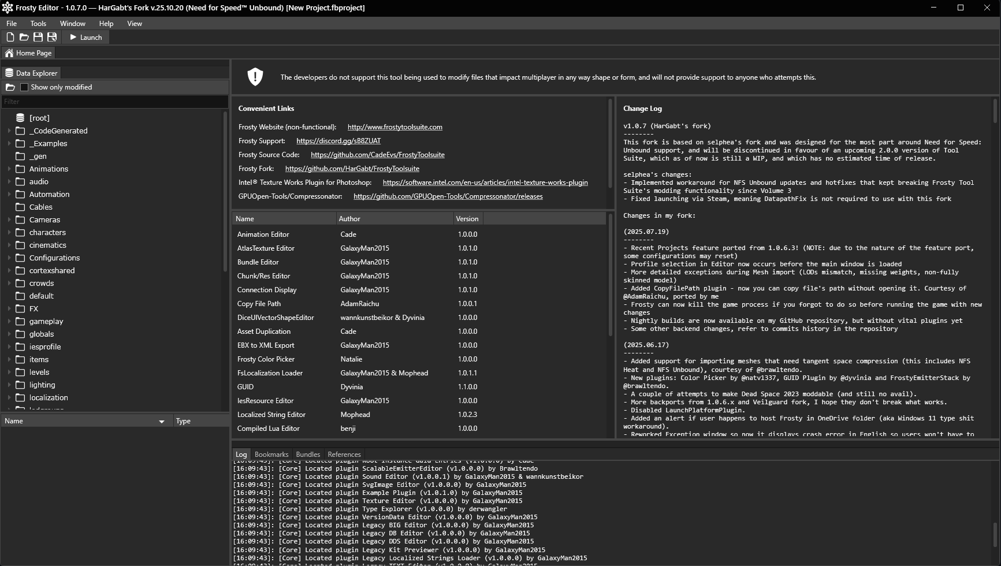
Task: Open the Name column sort dropdown arrow
Action: pyautogui.click(x=162, y=422)
